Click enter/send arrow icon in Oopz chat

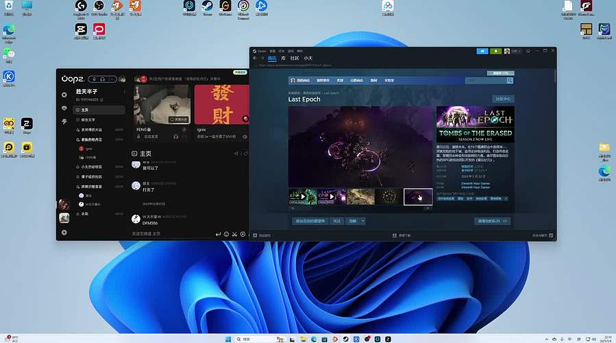218,234
